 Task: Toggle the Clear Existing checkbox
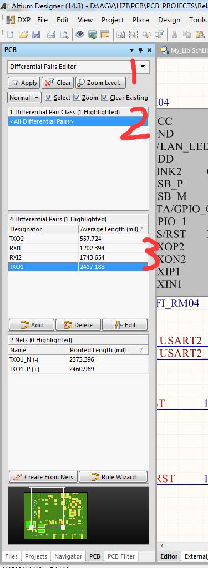click(x=104, y=98)
